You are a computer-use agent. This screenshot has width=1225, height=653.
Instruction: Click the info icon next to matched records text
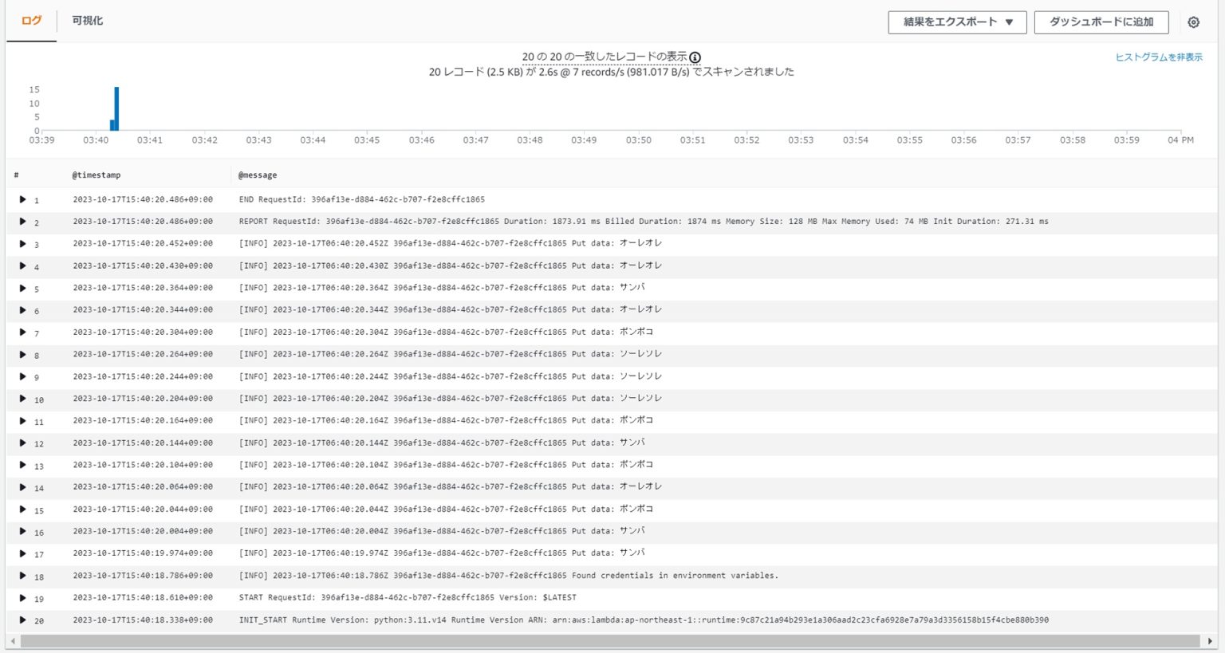point(695,57)
